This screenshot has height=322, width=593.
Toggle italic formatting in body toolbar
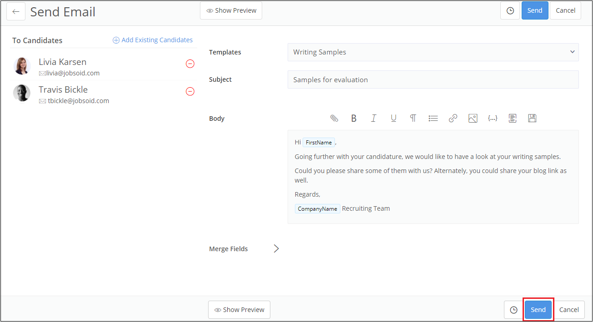click(374, 118)
